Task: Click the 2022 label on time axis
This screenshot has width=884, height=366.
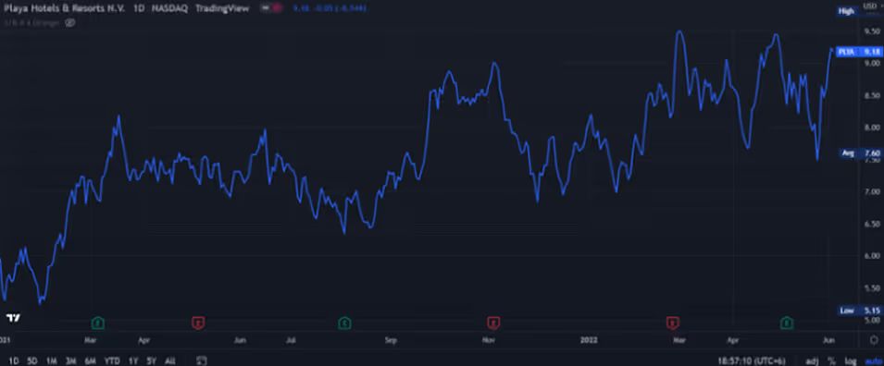Action: [x=589, y=340]
